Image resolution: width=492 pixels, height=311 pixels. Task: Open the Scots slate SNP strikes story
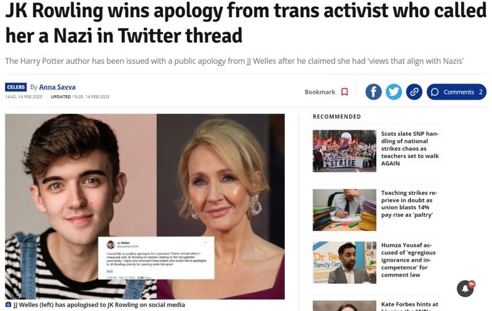pos(410,149)
